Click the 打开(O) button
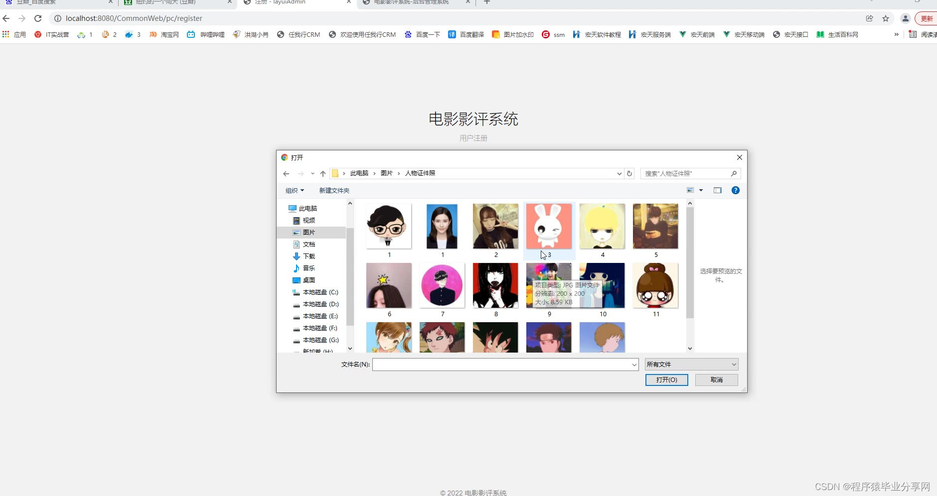937x496 pixels. 667,380
